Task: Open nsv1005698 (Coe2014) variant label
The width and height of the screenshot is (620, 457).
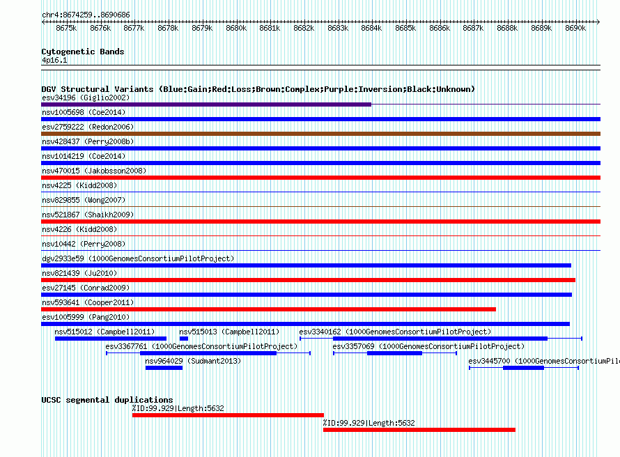Action: coord(84,112)
